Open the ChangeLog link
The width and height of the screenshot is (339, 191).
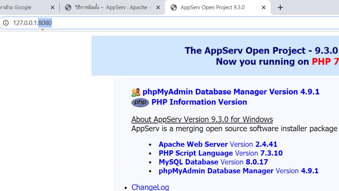click(150, 187)
